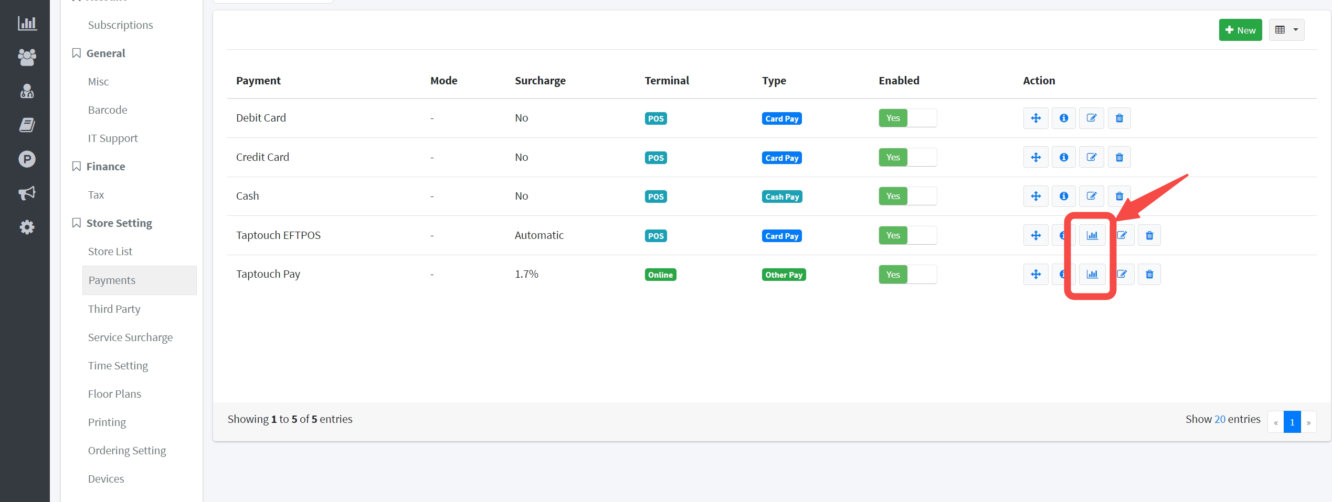
Task: Select Service Surcharge menu item
Action: coord(130,337)
